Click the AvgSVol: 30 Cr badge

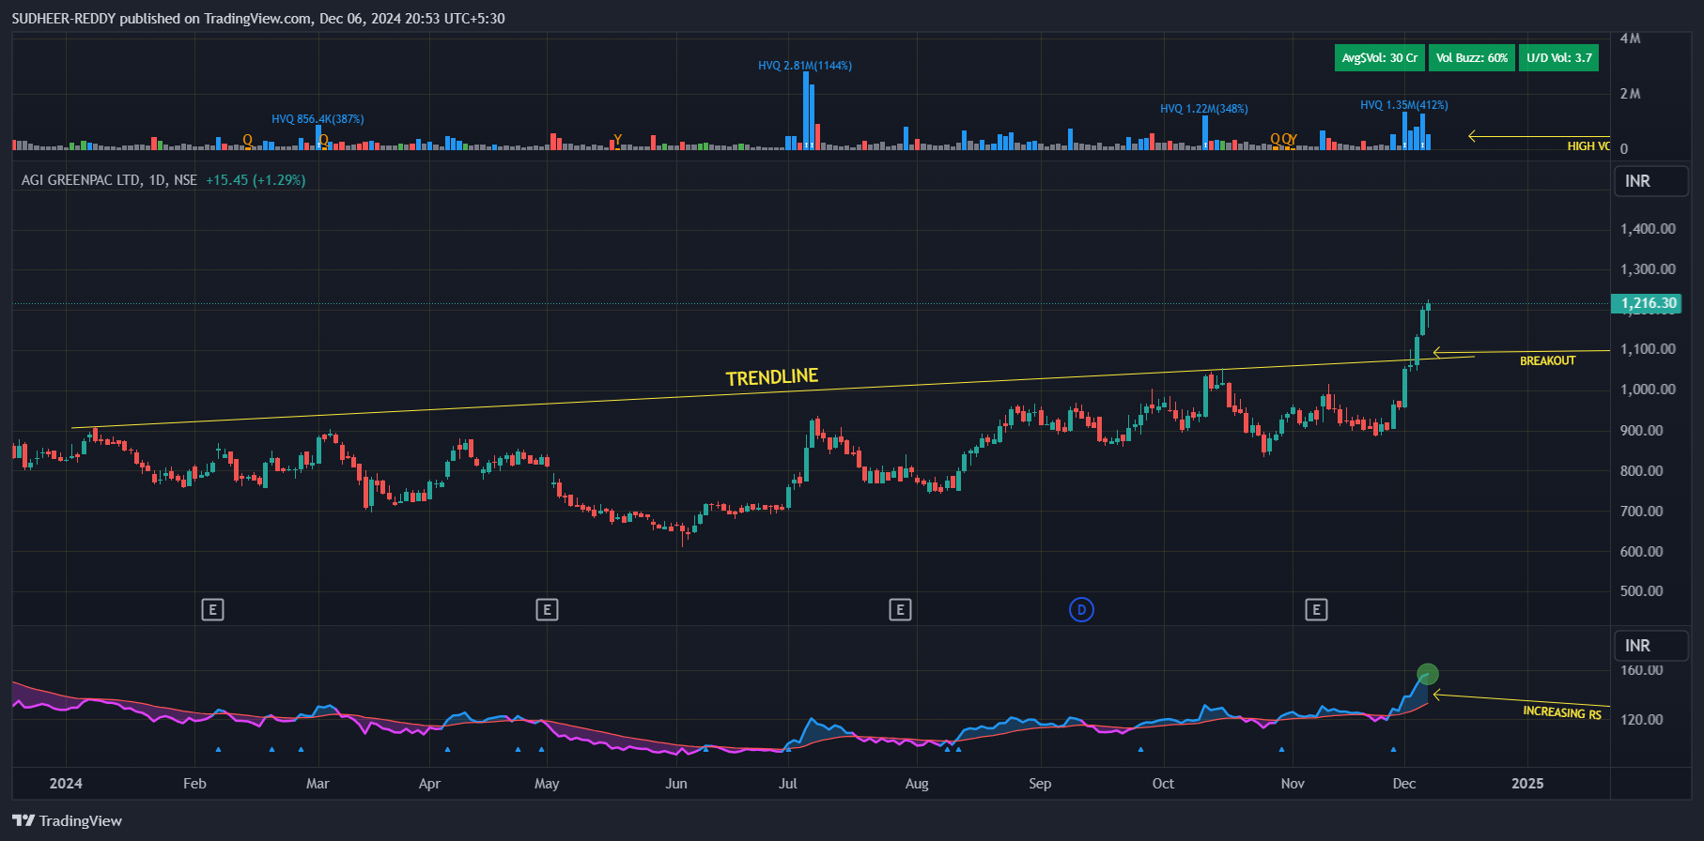coord(1380,58)
